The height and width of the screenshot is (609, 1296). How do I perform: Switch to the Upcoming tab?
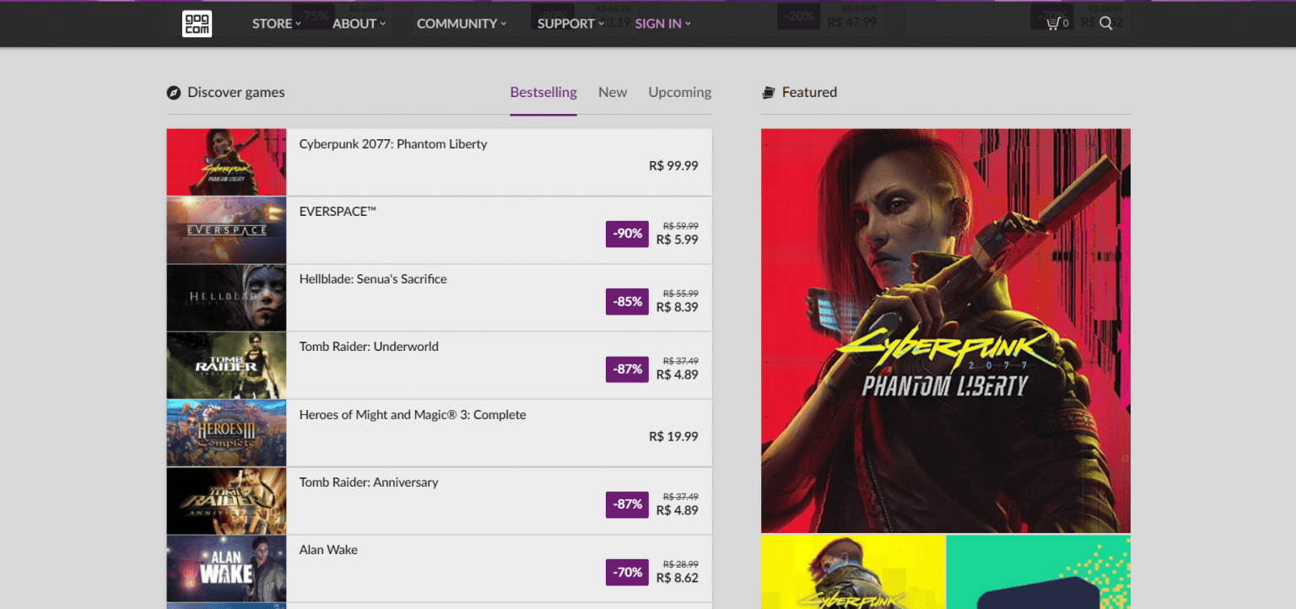679,92
